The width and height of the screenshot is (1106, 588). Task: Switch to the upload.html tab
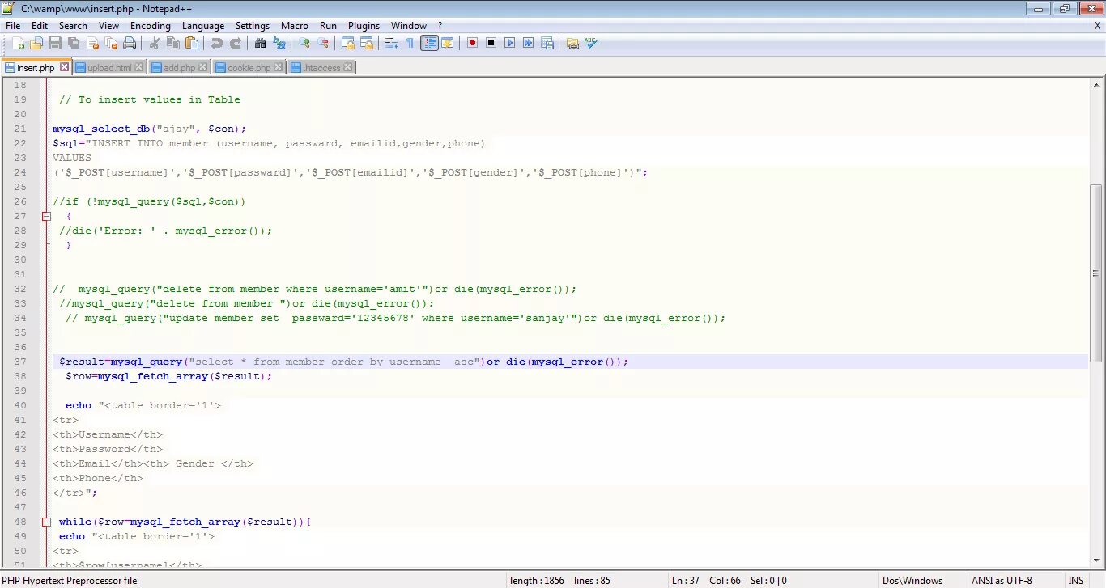(x=108, y=68)
